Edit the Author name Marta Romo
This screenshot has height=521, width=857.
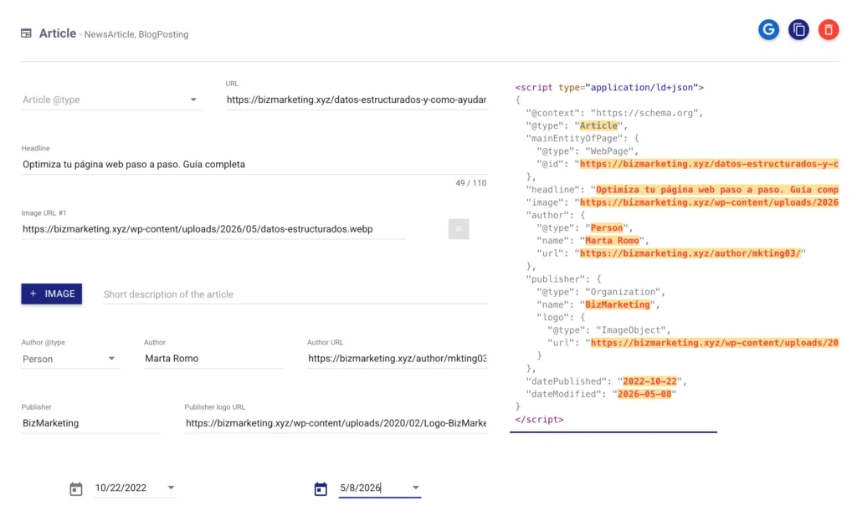[213, 358]
